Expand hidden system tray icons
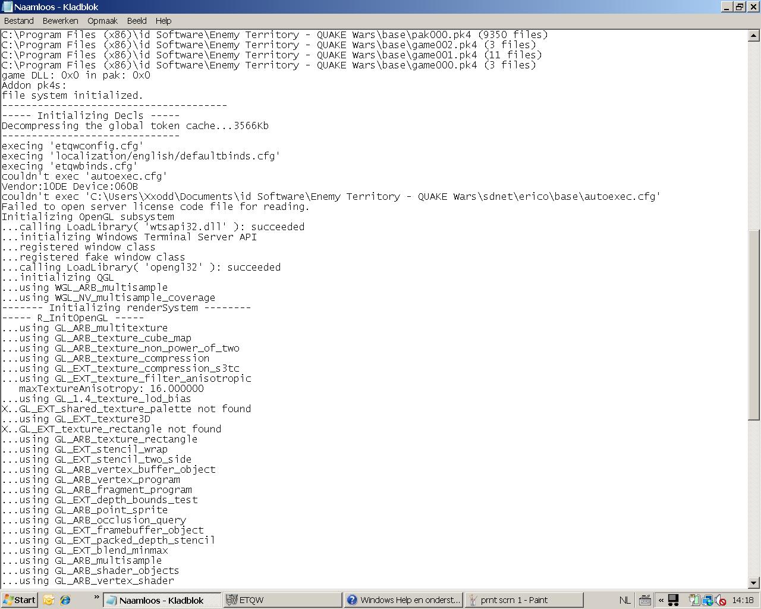 [x=661, y=600]
